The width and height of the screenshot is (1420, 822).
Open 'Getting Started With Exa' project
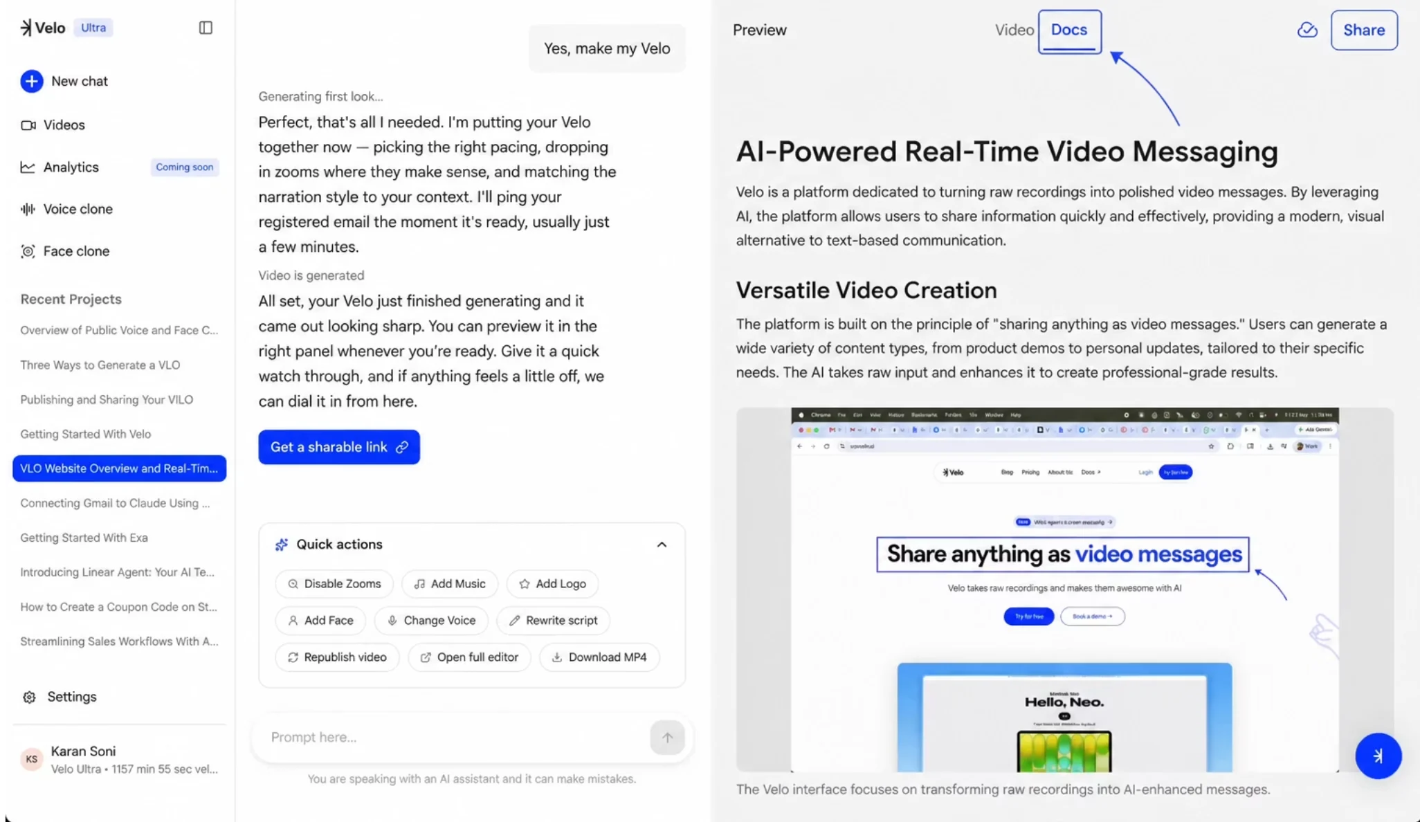click(x=84, y=538)
